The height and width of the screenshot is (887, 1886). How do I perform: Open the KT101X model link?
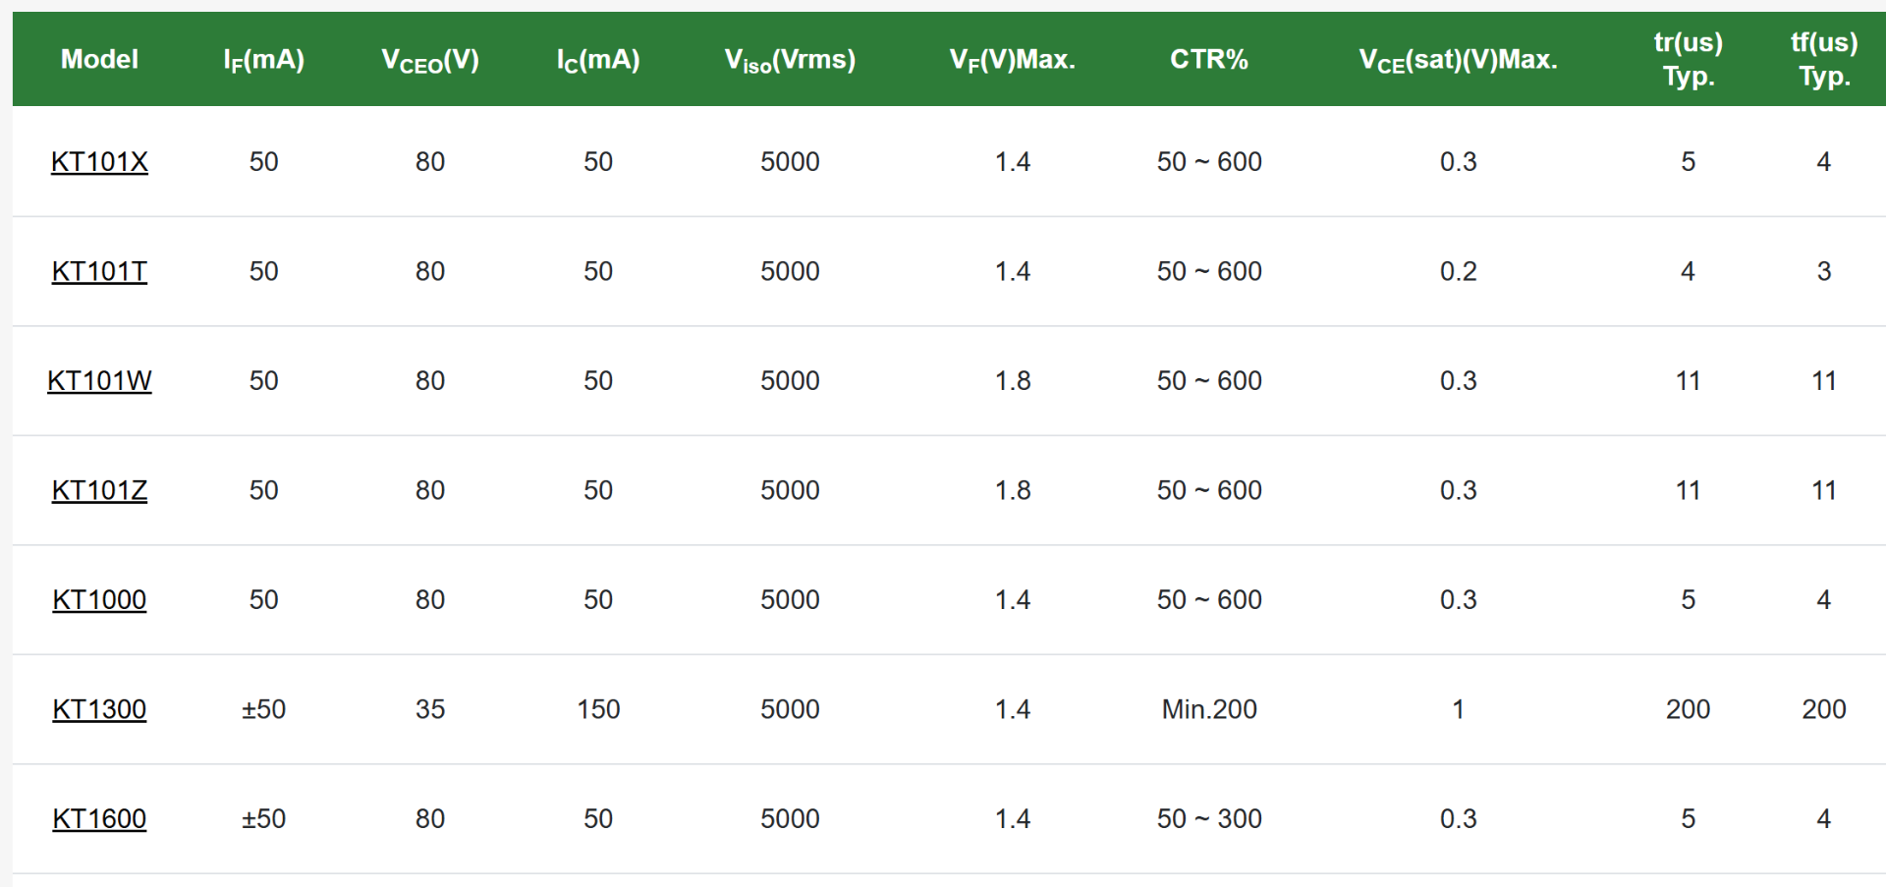99,162
